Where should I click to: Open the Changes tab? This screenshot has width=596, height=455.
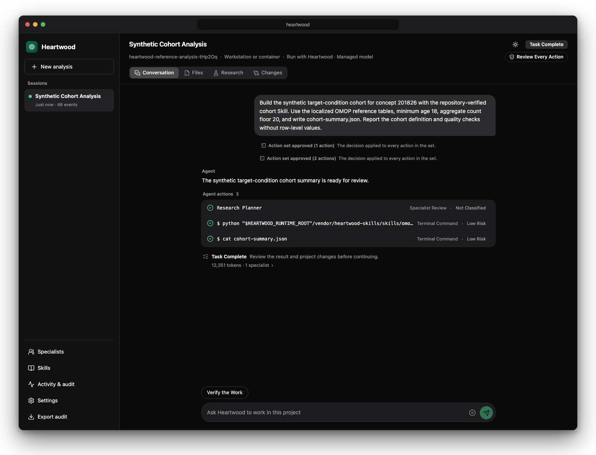coord(268,73)
